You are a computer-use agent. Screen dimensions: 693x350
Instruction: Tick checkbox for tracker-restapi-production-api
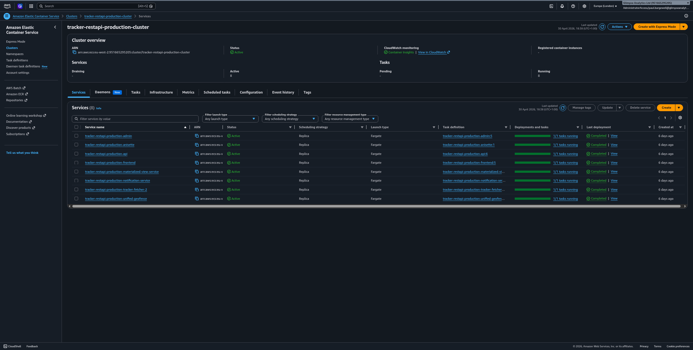click(x=76, y=154)
